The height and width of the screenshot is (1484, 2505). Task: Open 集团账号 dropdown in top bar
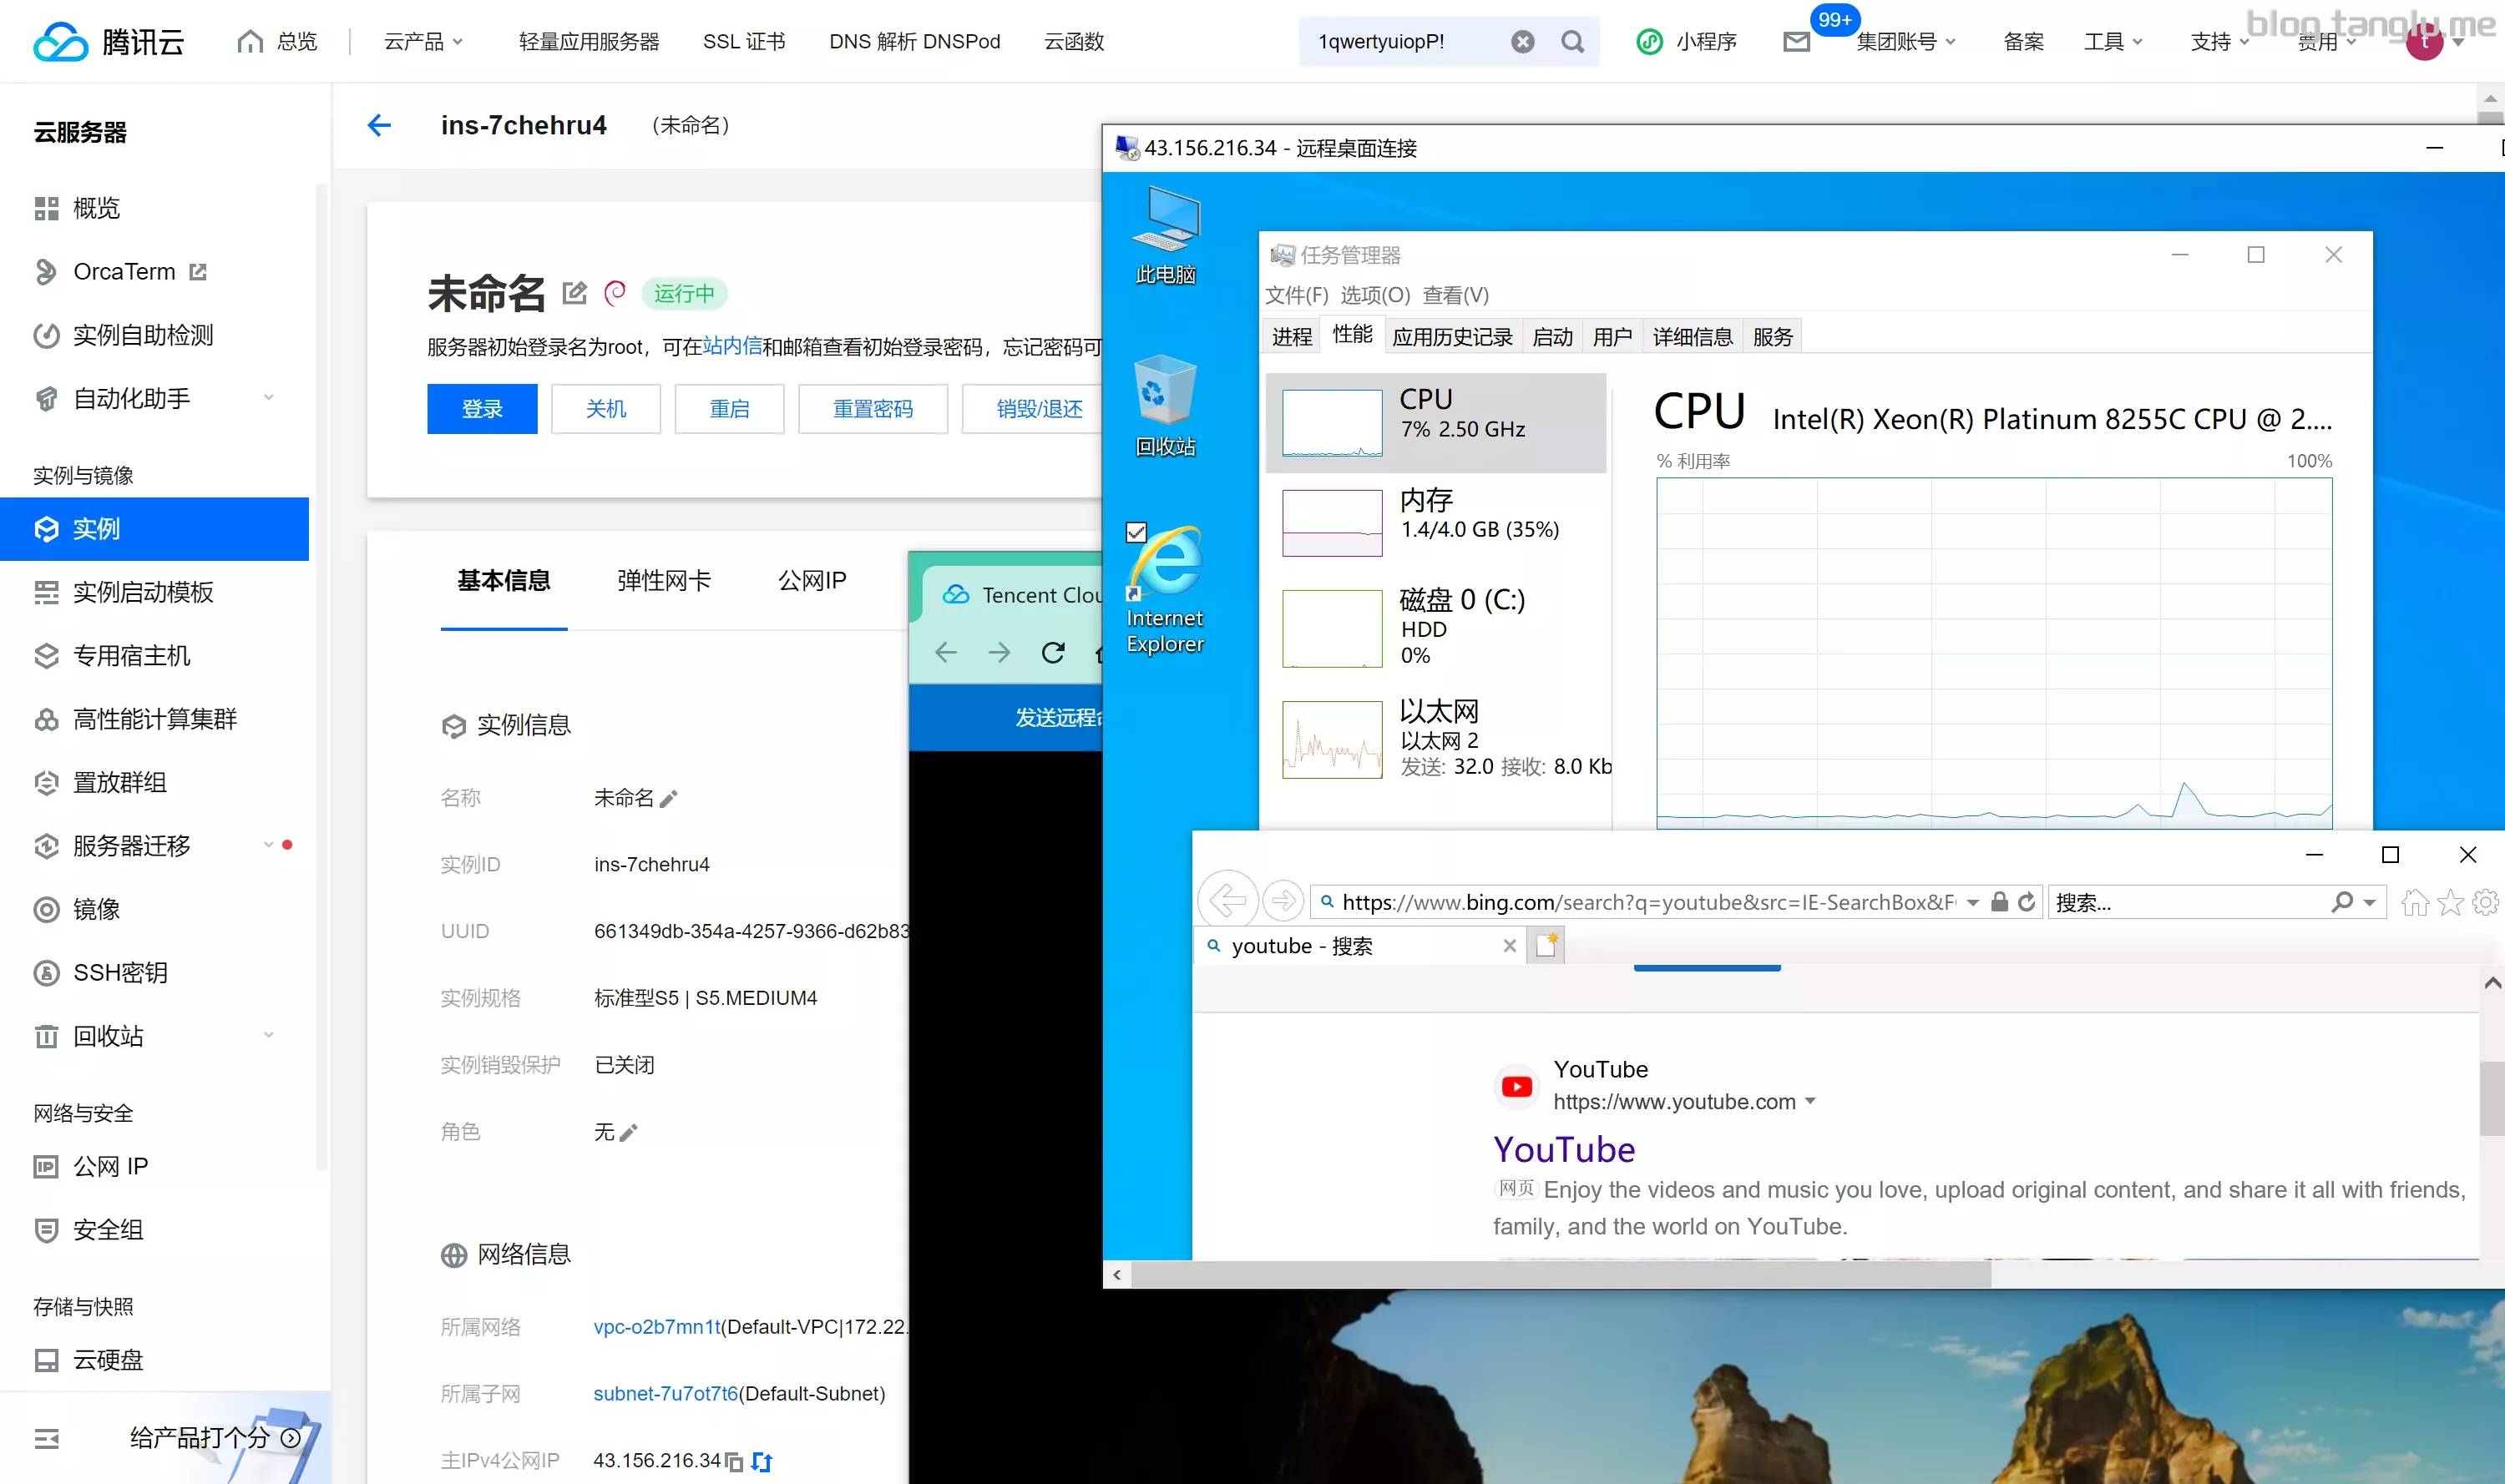pyautogui.click(x=1905, y=42)
